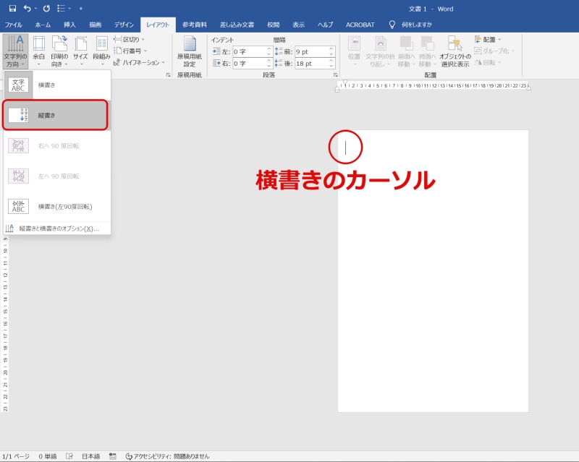The height and width of the screenshot is (462, 579).
Task: Open 縦書きと横書きのオプション dialog
Action: point(57,228)
